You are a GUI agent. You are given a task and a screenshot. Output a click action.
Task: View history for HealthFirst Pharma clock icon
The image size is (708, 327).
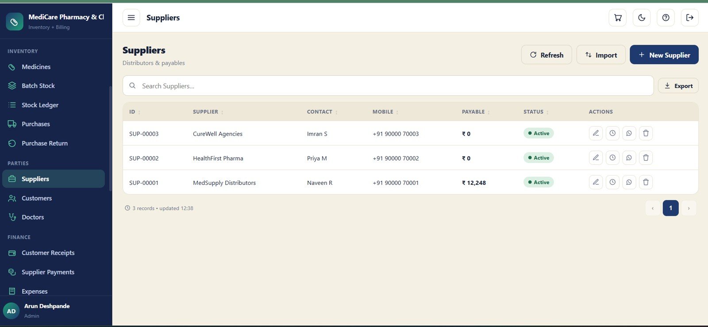(612, 158)
